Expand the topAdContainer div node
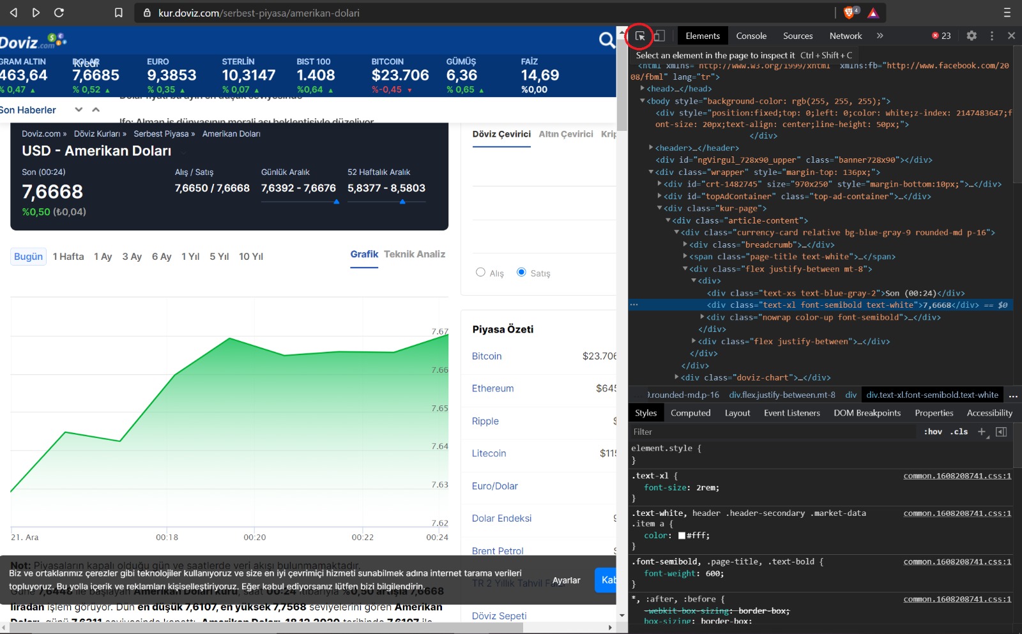 pos(659,196)
